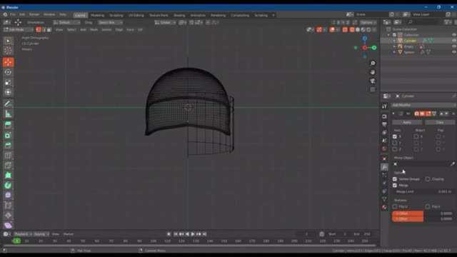Enable Clipping checkbox
The height and width of the screenshot is (257, 457).
(x=428, y=179)
